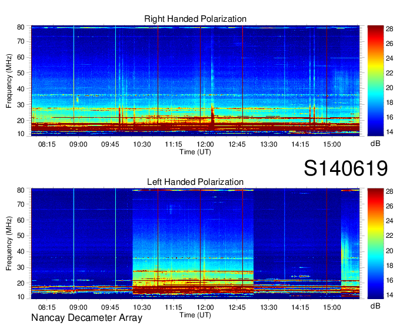Click the Right Handed panel colorbar
This screenshot has height=325, width=400.
[x=375, y=81]
